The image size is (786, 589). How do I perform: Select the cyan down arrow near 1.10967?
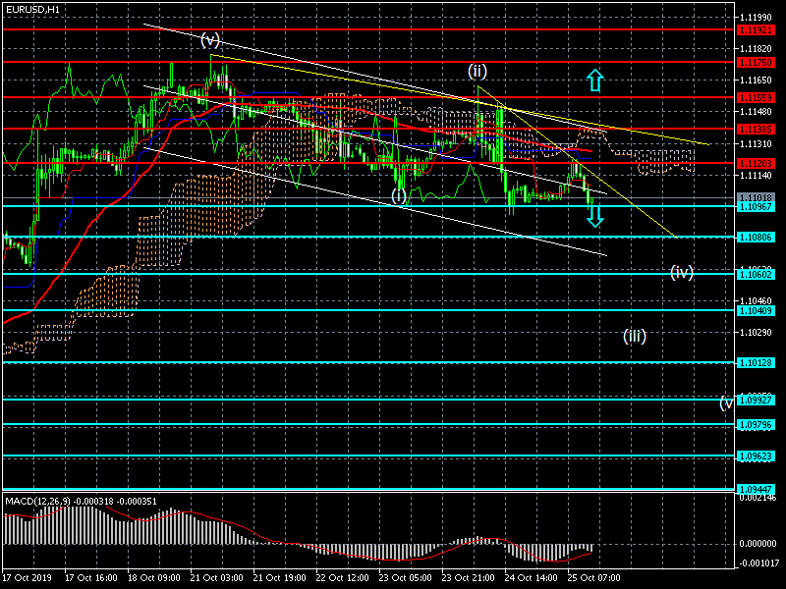[x=595, y=216]
